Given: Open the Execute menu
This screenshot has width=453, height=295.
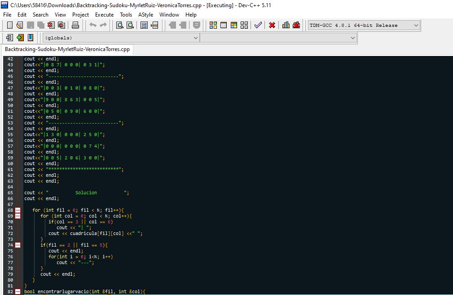Looking at the screenshot, I should pyautogui.click(x=104, y=15).
